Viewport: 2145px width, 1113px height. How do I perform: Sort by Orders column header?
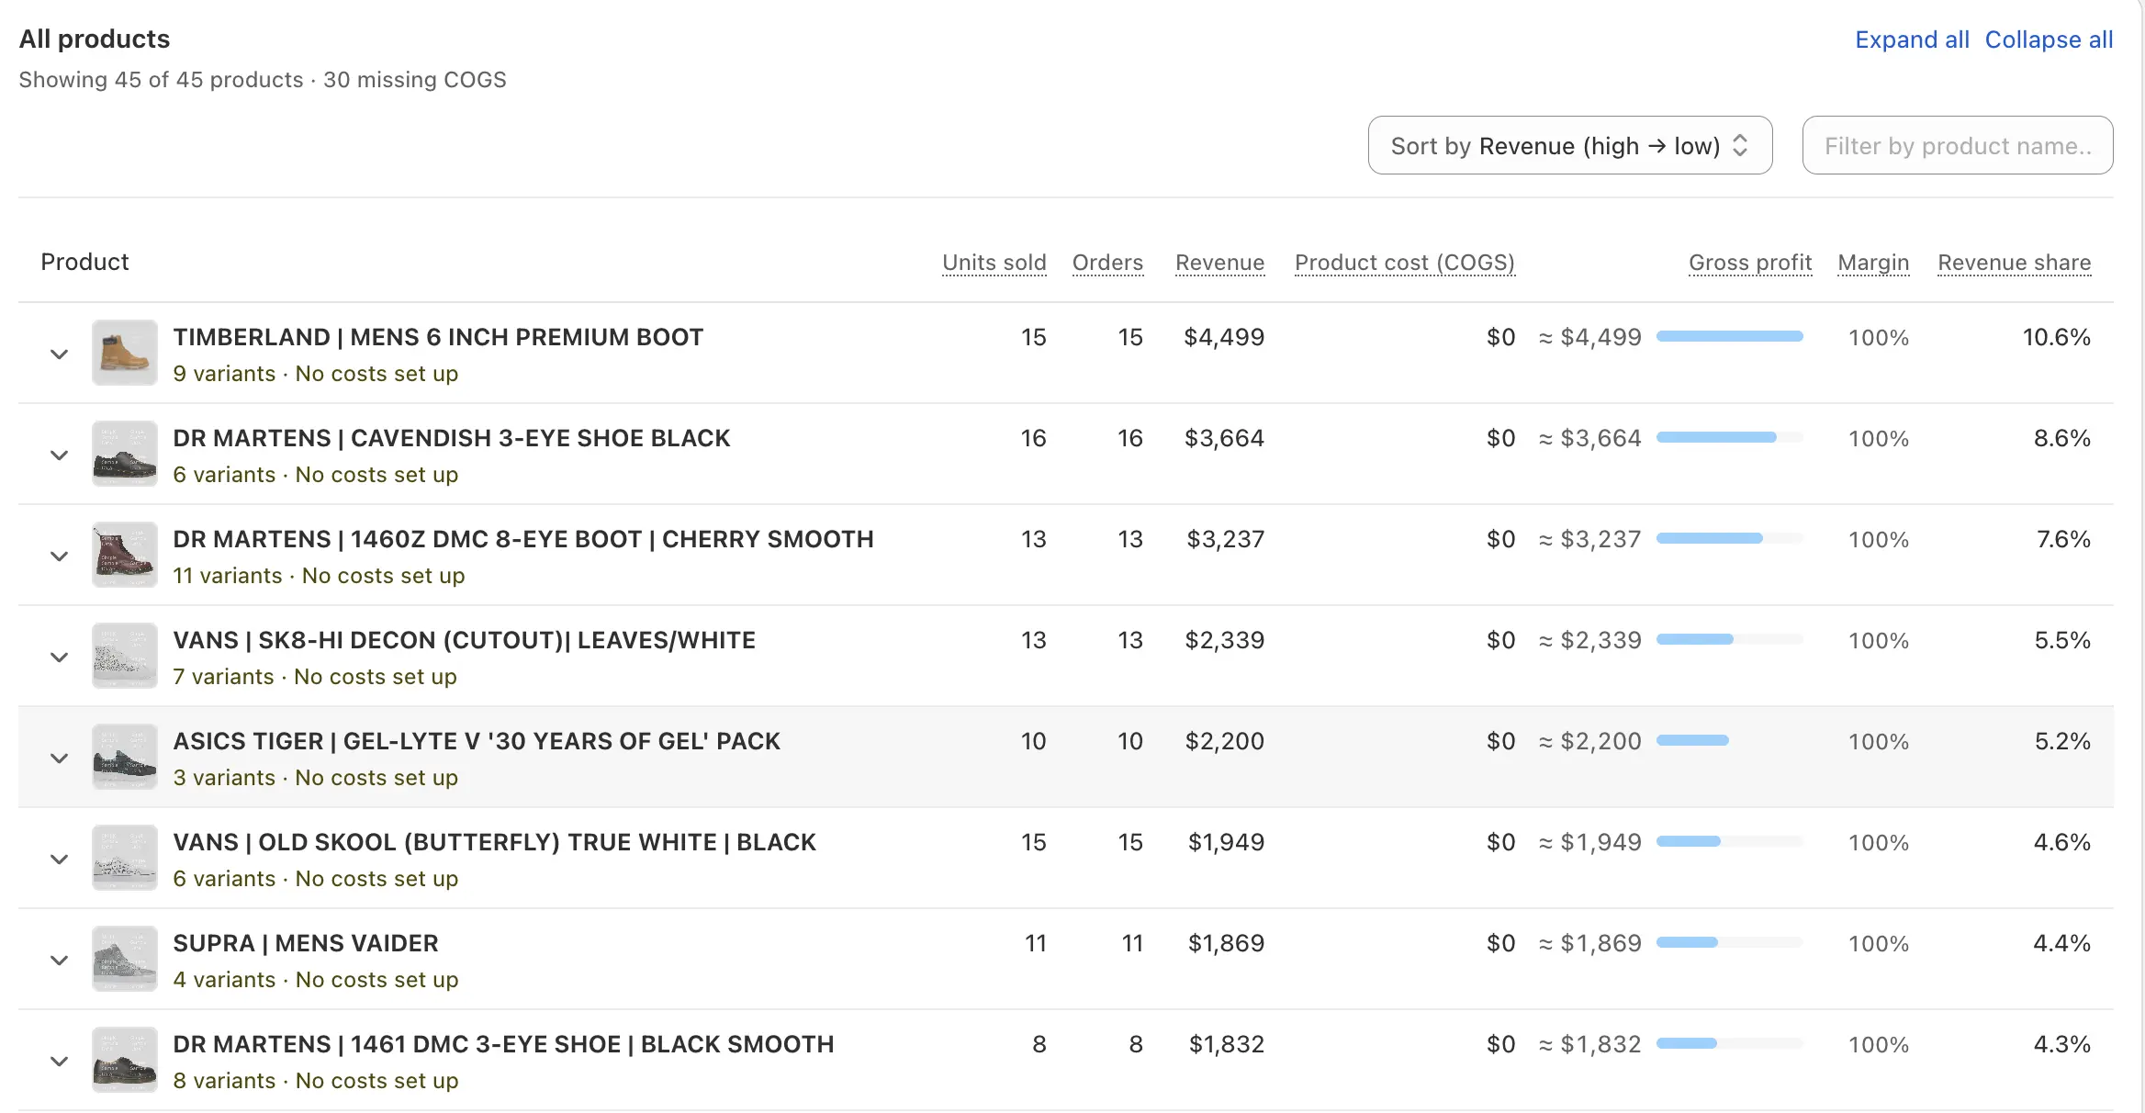tap(1107, 263)
